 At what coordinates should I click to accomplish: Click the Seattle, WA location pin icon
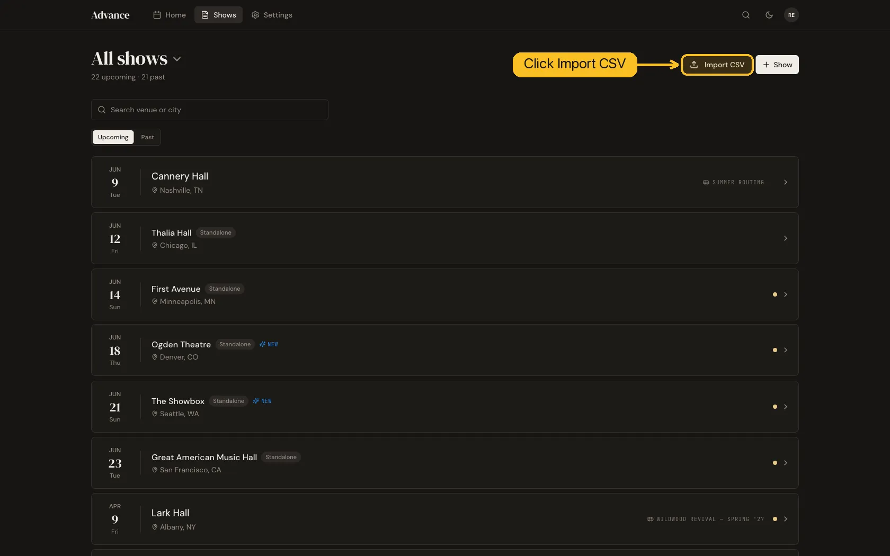155,414
